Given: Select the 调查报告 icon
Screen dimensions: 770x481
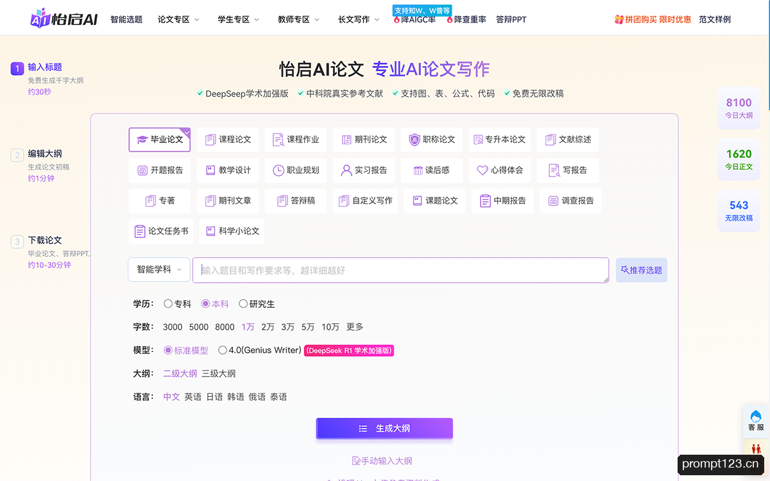Looking at the screenshot, I should click(553, 201).
